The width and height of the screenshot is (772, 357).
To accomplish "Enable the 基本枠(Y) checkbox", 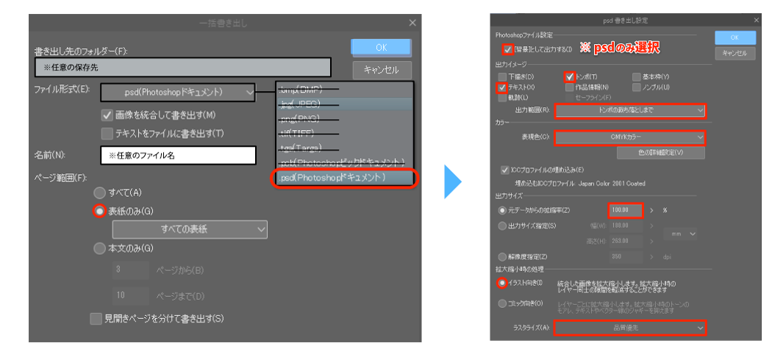I will pyautogui.click(x=637, y=76).
